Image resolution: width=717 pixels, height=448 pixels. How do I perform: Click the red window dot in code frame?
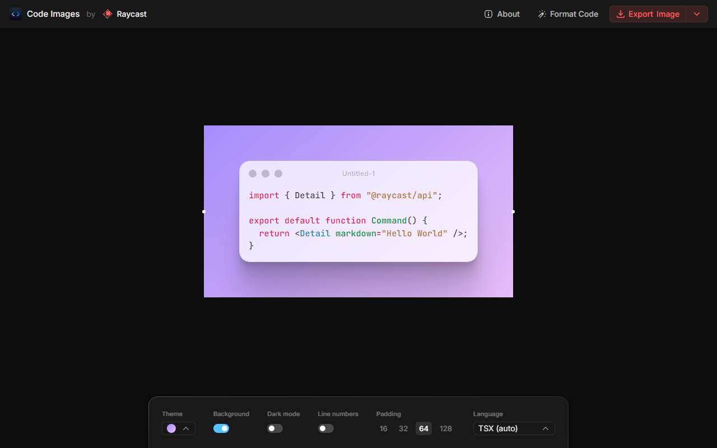(x=253, y=174)
